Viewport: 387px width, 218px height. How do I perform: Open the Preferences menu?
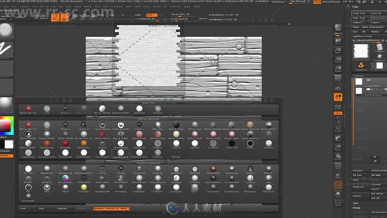117,6
